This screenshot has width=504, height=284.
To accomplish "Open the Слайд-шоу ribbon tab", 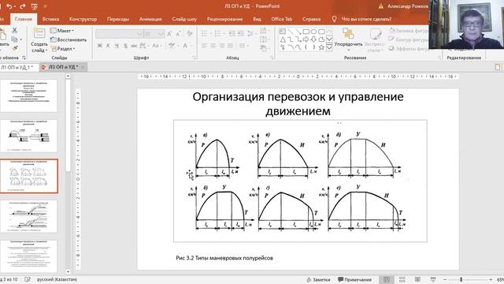I will tap(184, 19).
